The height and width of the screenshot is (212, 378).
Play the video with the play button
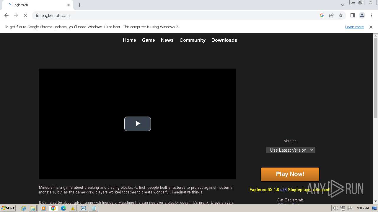[138, 124]
